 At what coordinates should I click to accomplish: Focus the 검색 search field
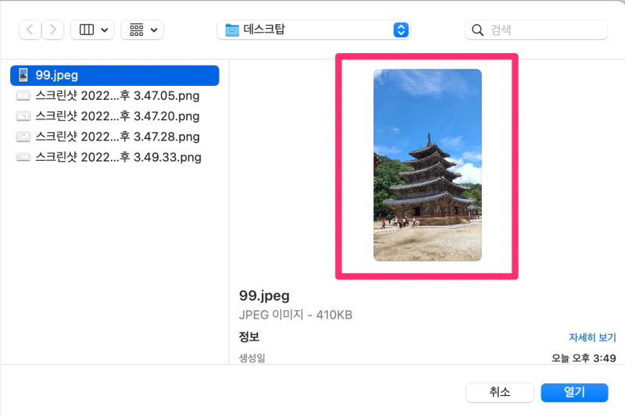(x=536, y=30)
